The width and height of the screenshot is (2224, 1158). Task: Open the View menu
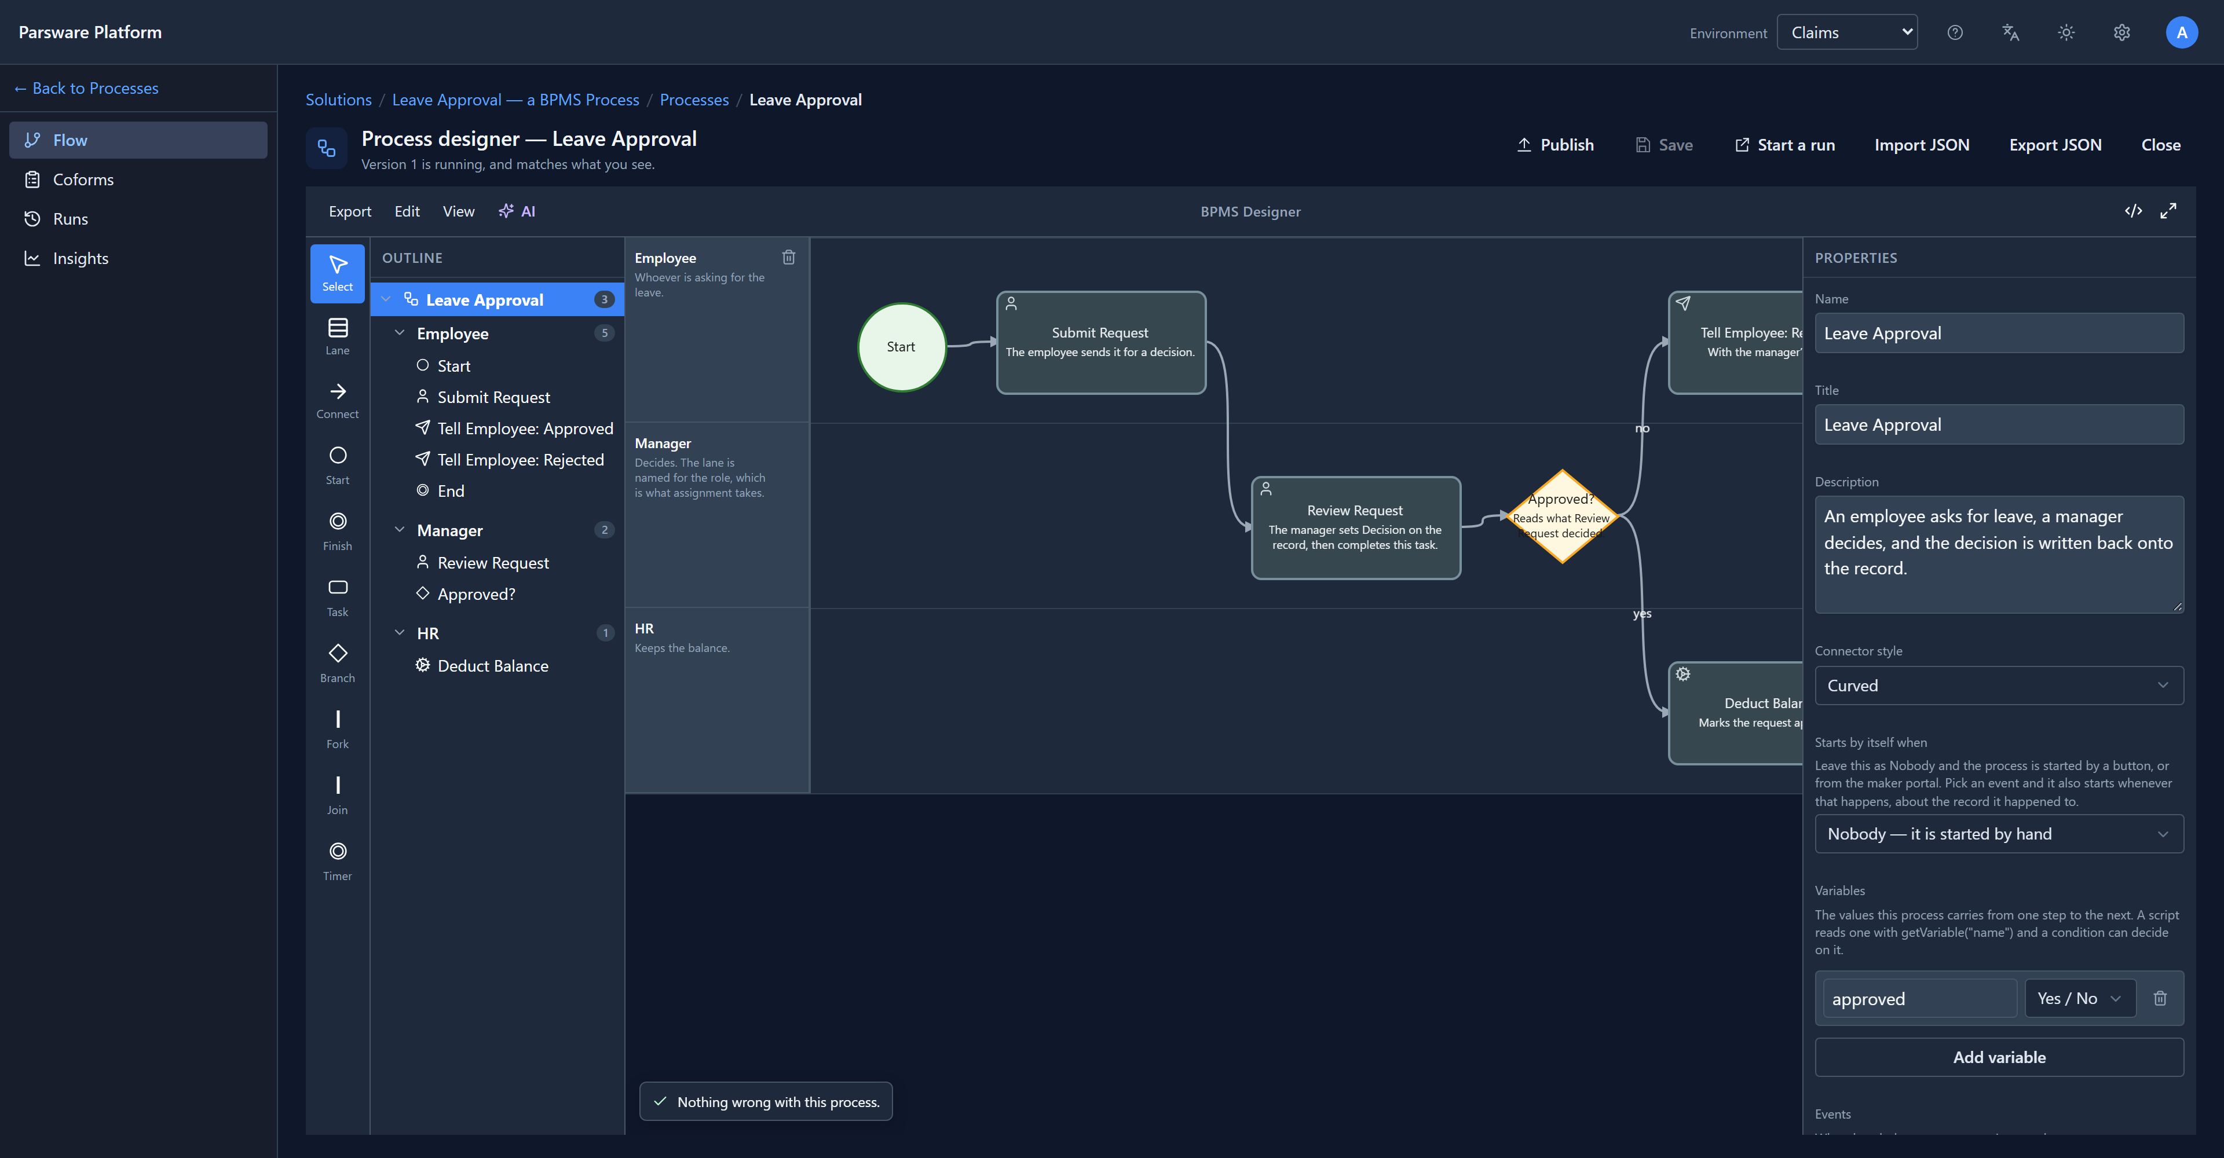(x=459, y=211)
